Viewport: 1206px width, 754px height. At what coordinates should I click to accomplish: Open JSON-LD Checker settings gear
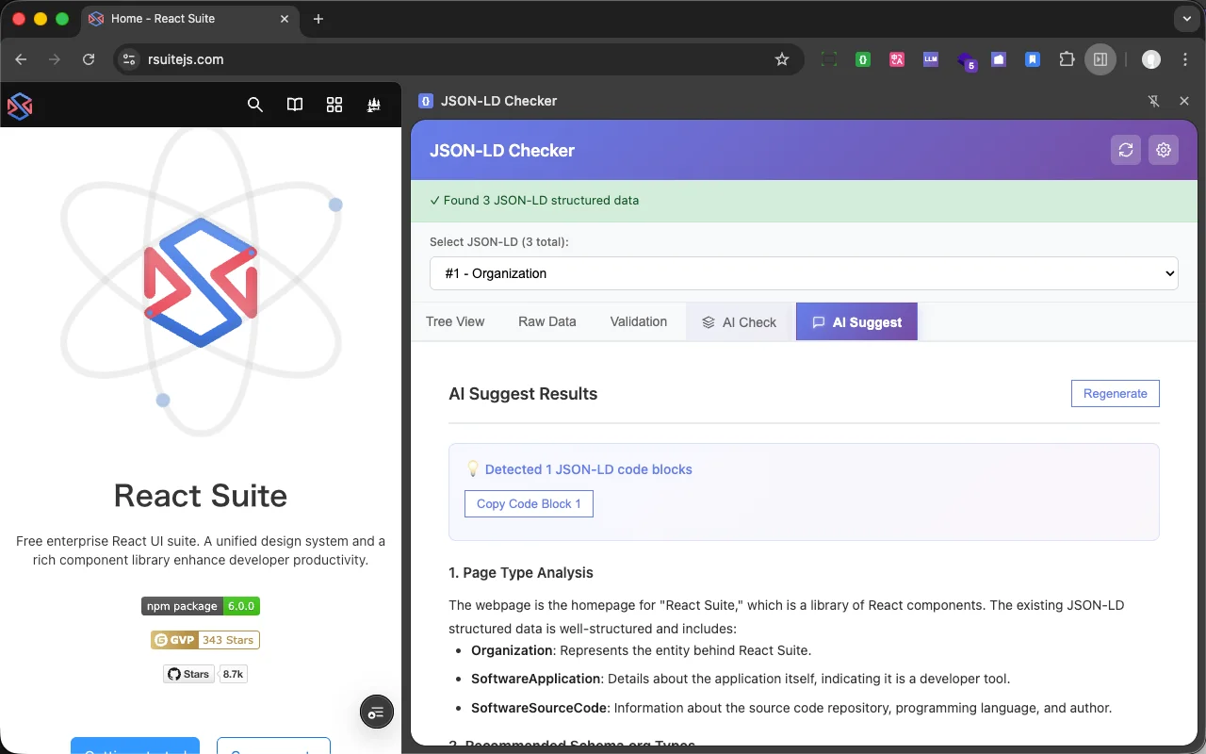tap(1164, 150)
